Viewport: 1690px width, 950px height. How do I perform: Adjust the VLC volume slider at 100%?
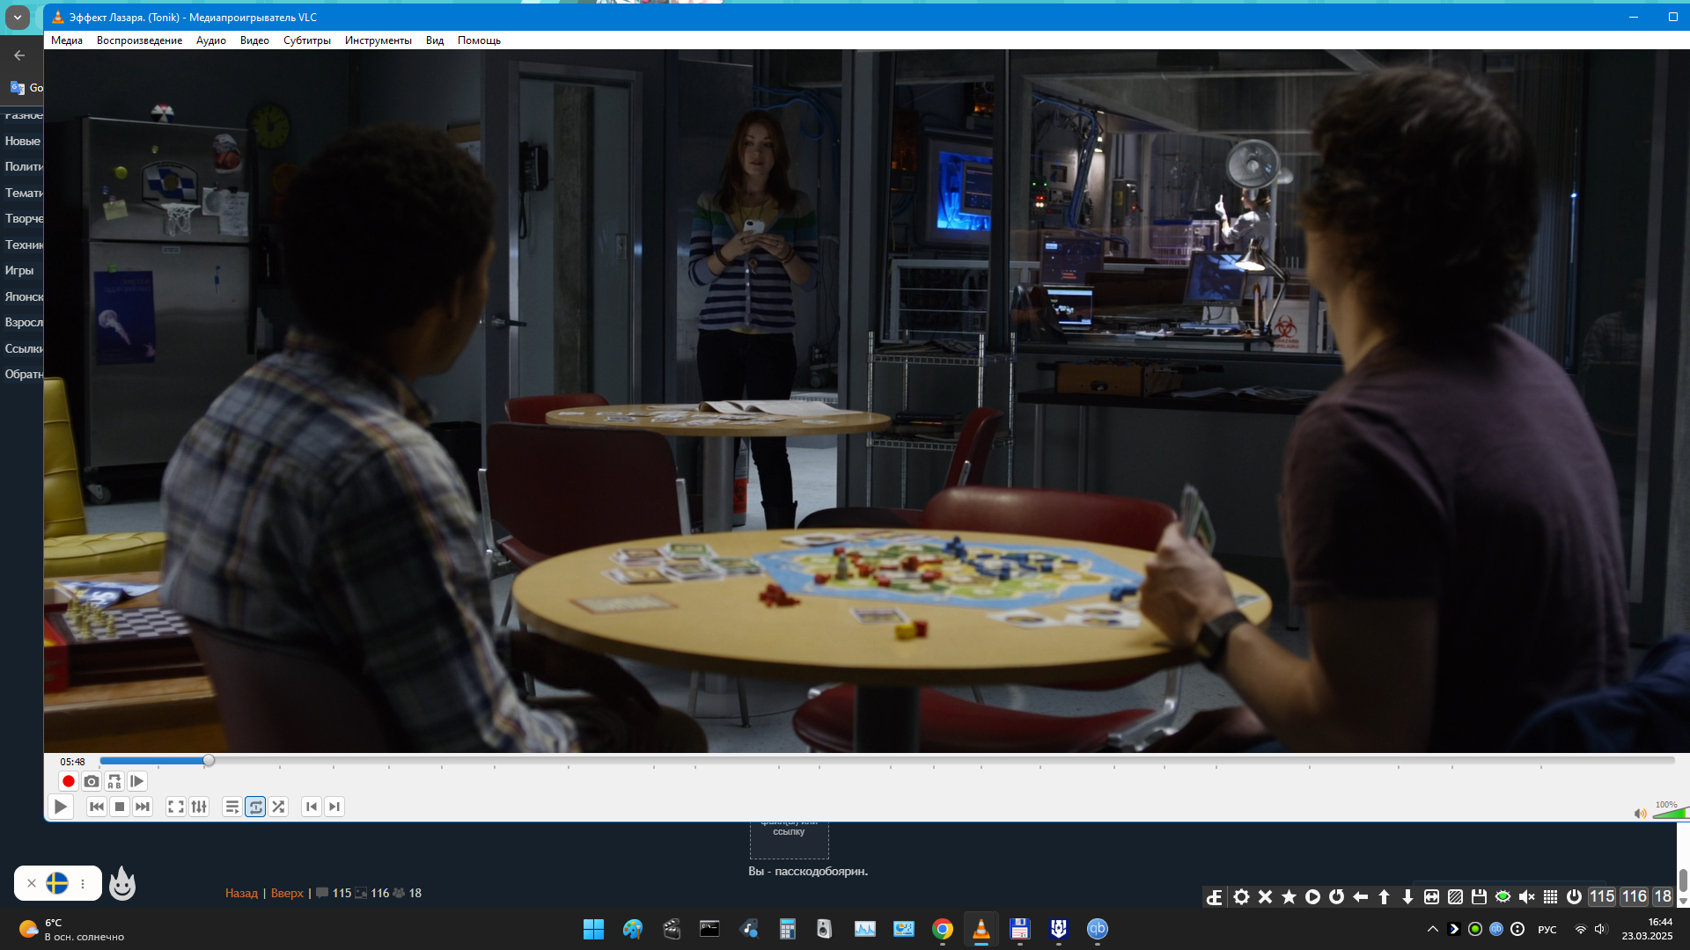pos(1670,813)
